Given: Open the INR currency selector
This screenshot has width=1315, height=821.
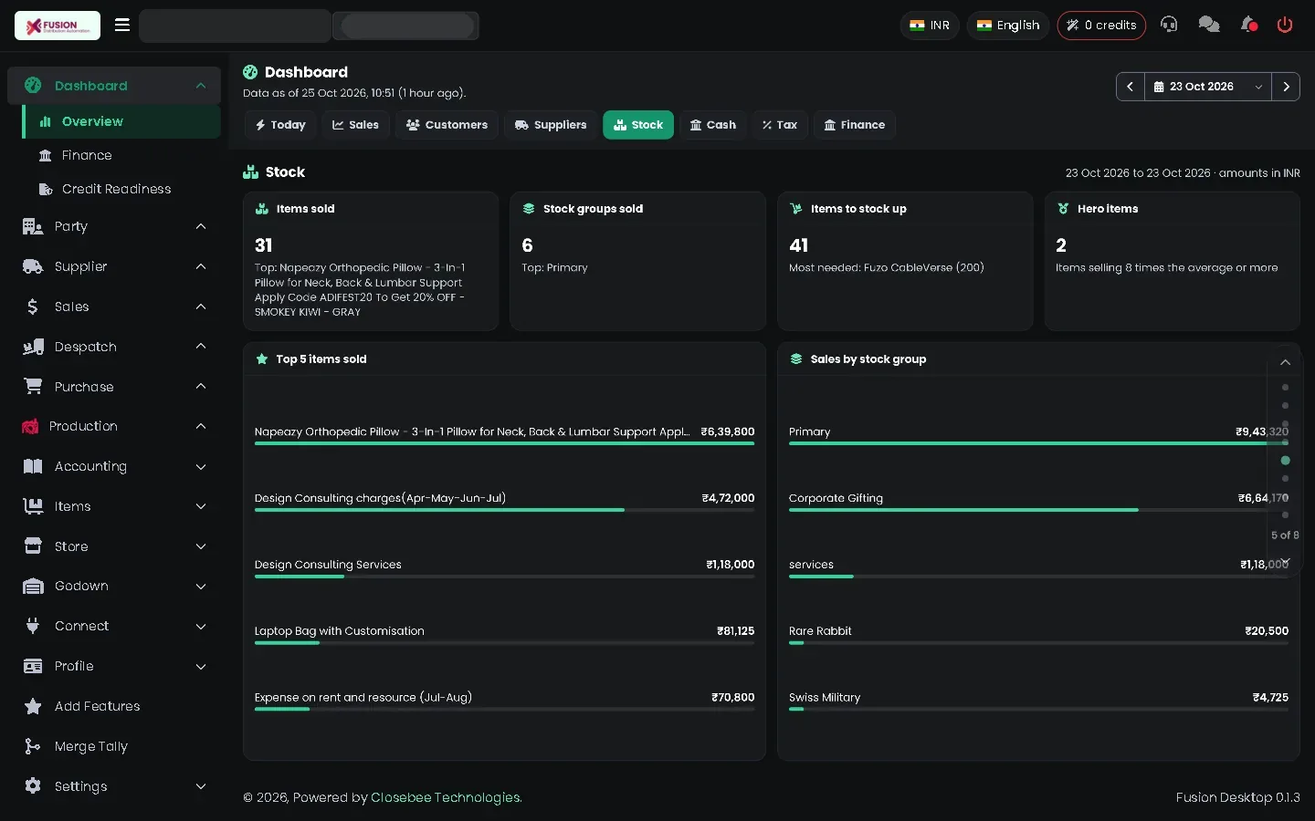Looking at the screenshot, I should (930, 26).
